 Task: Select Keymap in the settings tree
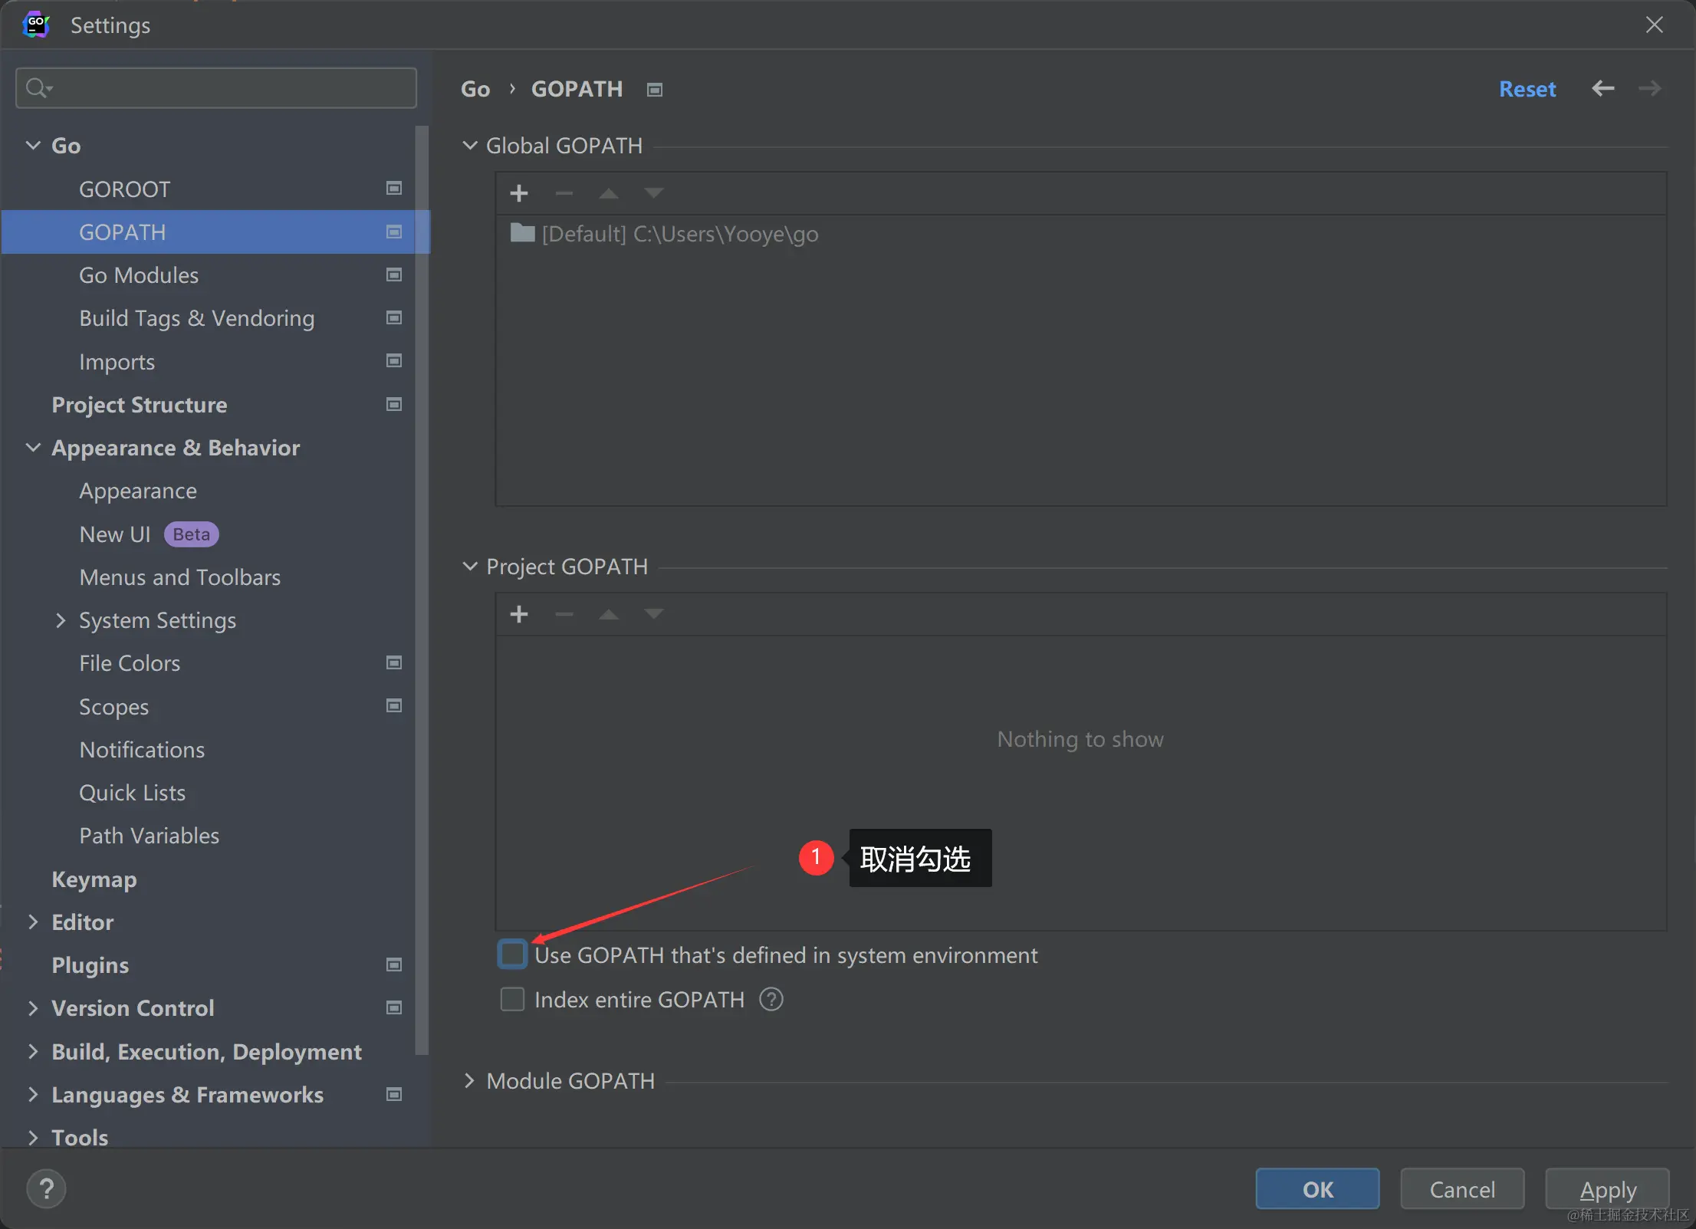(94, 879)
